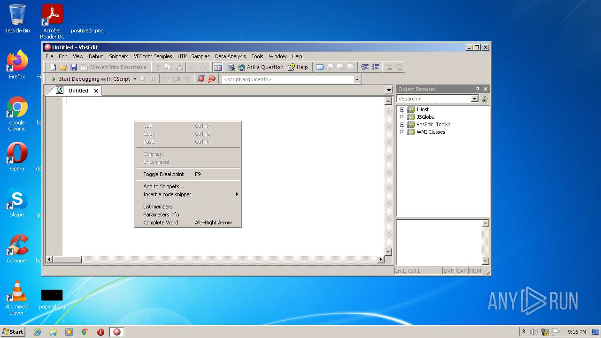Open script arguments dropdown arrow
The height and width of the screenshot is (338, 601).
tap(357, 79)
